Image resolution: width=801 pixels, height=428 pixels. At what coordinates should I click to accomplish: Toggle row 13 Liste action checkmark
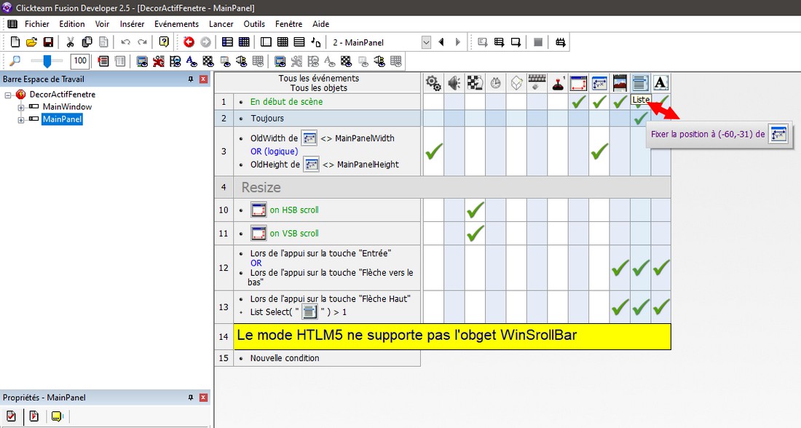click(x=640, y=307)
